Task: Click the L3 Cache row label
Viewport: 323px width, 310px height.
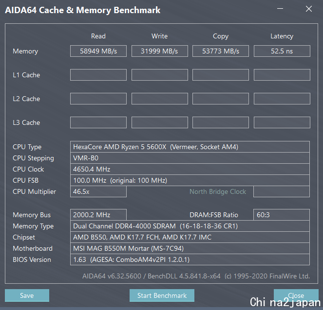Action: click(x=26, y=122)
